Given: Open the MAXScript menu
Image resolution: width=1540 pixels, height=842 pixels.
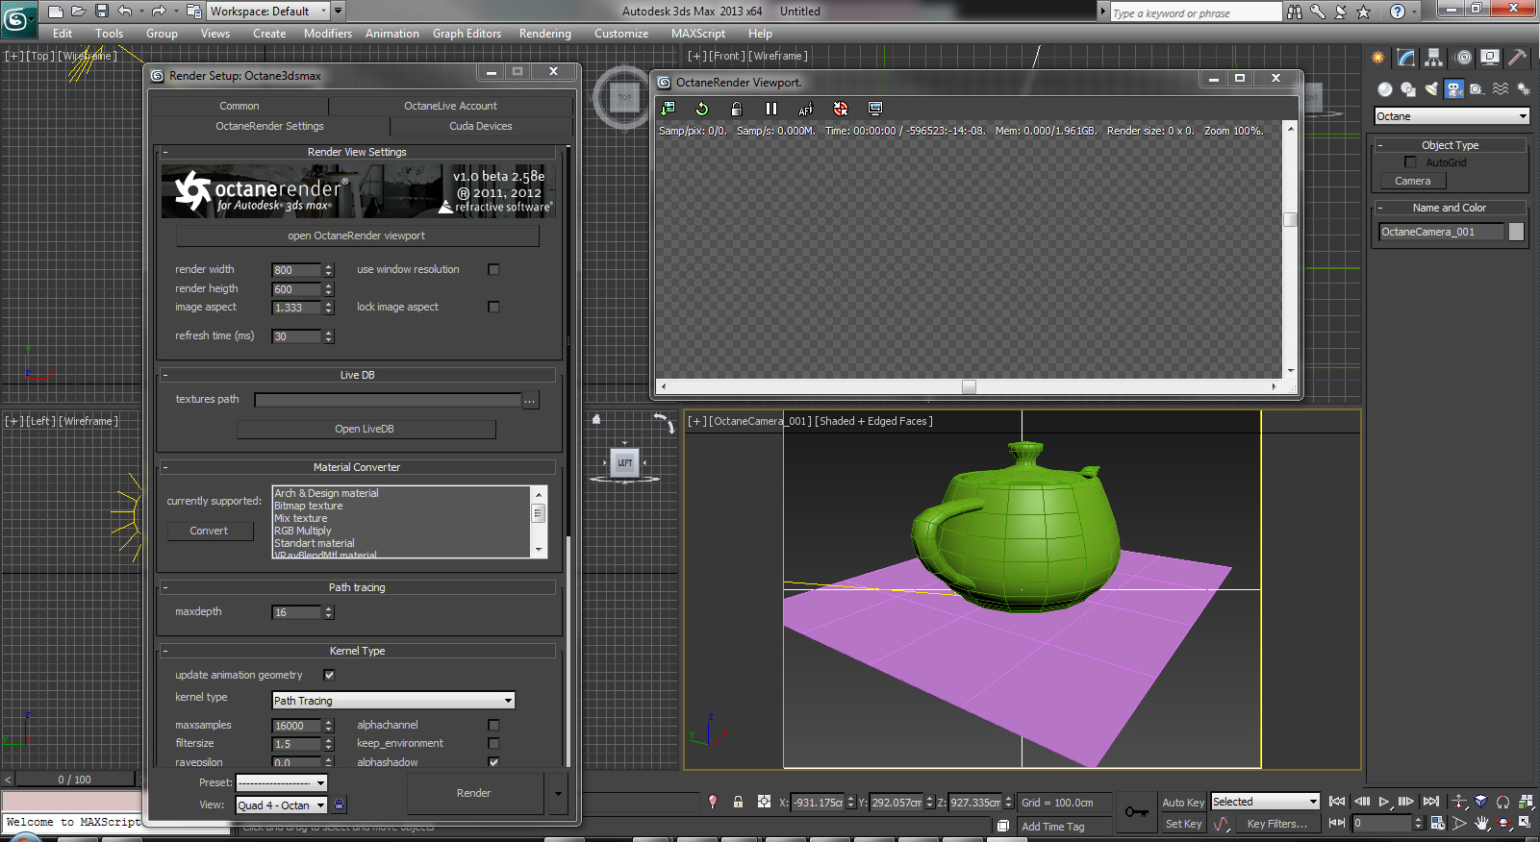Looking at the screenshot, I should (698, 34).
